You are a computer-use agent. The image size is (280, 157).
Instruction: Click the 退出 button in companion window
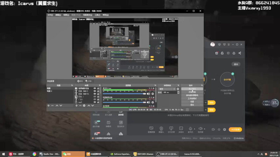pyautogui.click(x=236, y=64)
